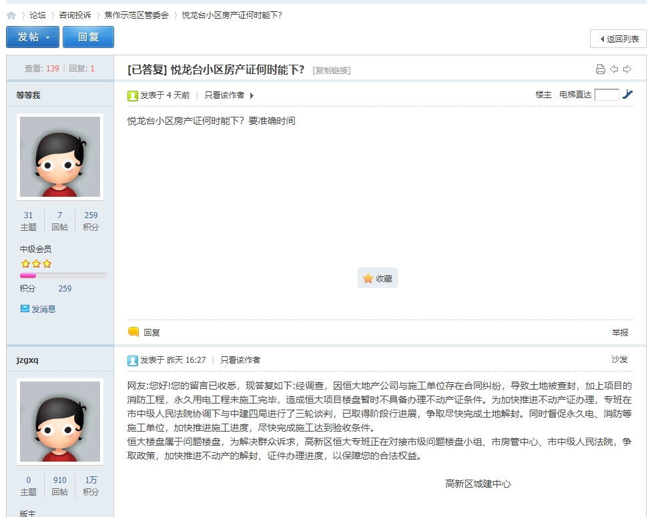Send message via 发消息 envelope icon
Image resolution: width=648 pixels, height=517 pixels.
pos(38,309)
